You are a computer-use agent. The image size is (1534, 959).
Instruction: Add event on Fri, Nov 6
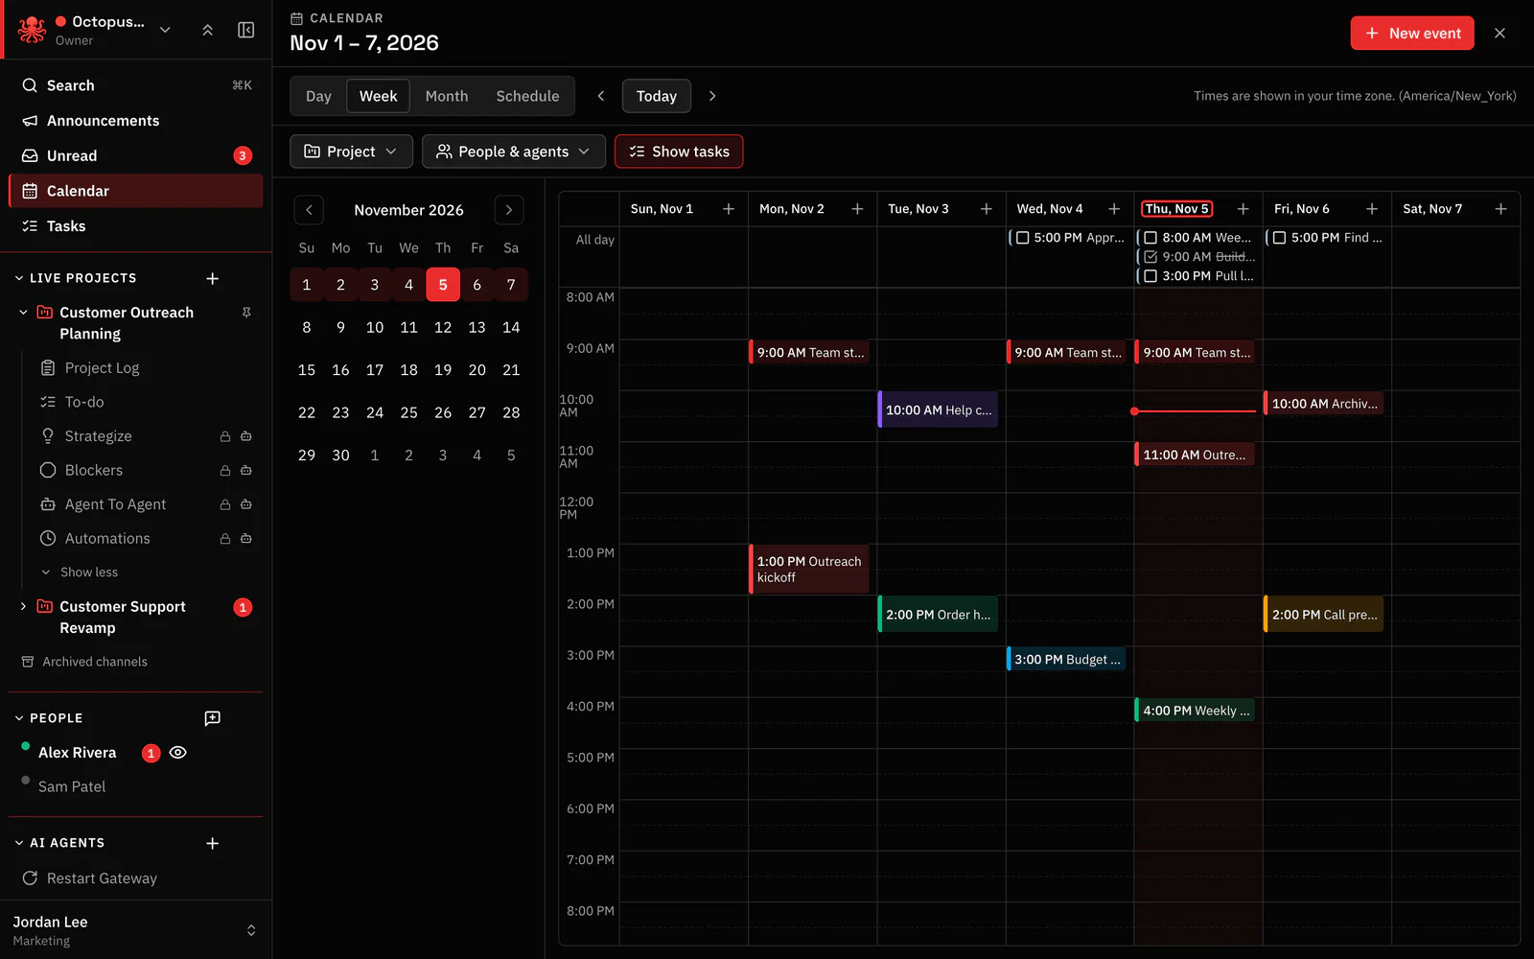tap(1372, 209)
